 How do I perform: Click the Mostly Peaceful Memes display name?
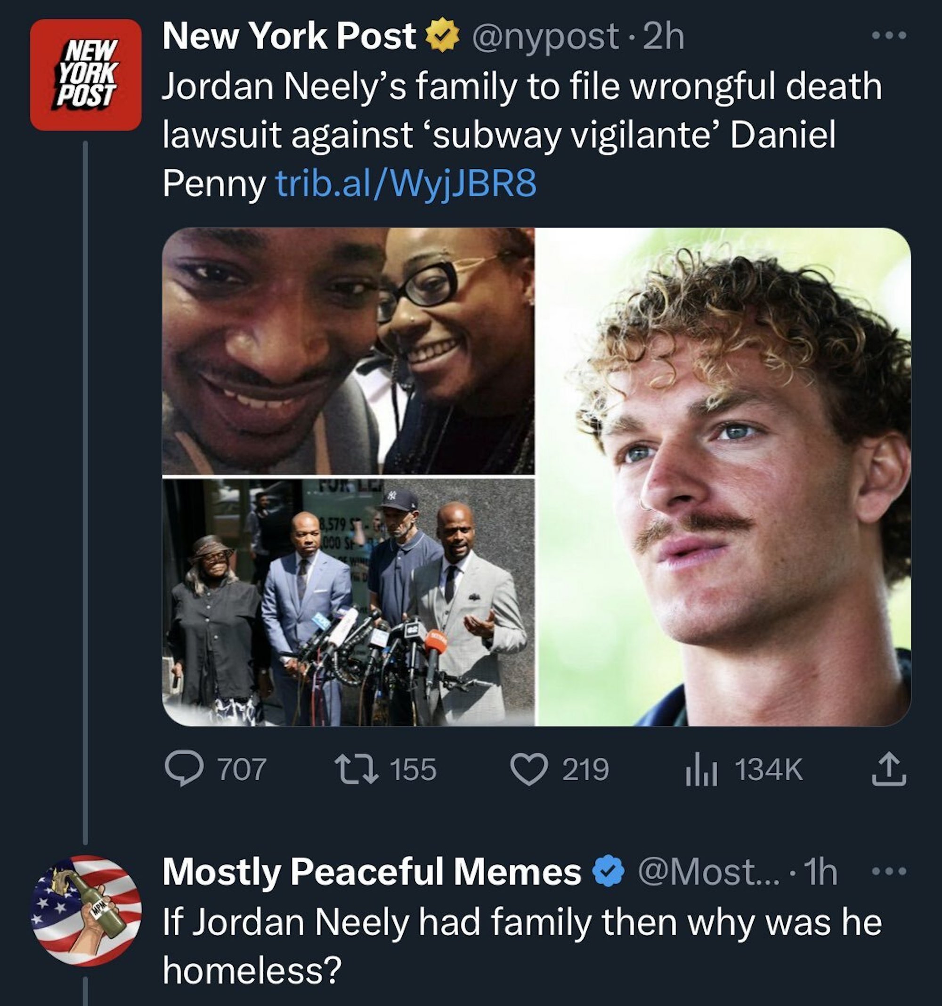point(372,872)
